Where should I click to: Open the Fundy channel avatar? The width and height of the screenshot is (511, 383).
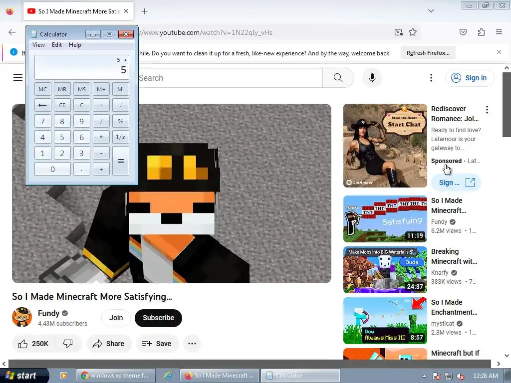22,317
